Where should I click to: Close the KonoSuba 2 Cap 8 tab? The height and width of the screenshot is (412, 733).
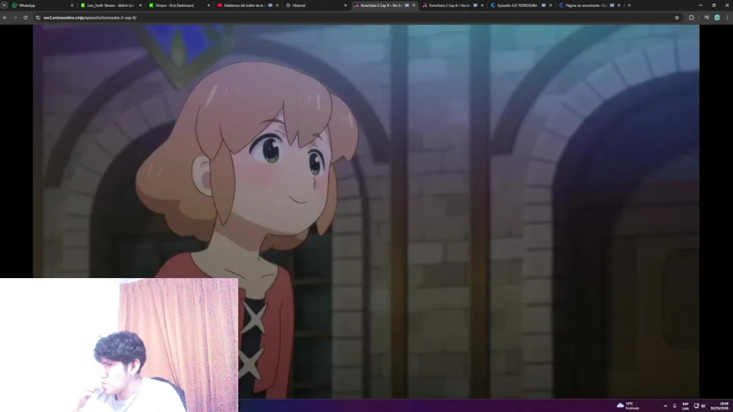pyautogui.click(x=413, y=5)
